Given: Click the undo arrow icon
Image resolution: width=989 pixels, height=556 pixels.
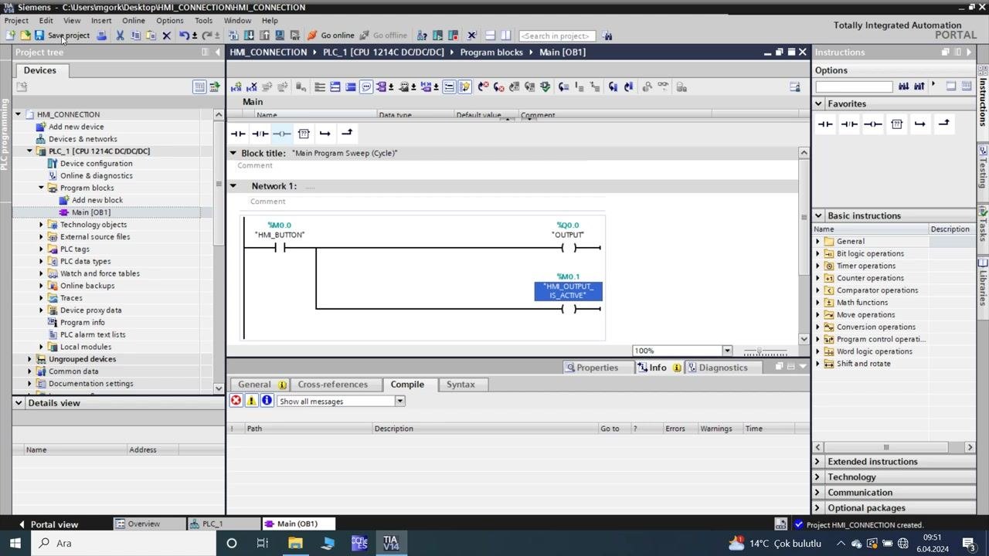Looking at the screenshot, I should tap(184, 36).
